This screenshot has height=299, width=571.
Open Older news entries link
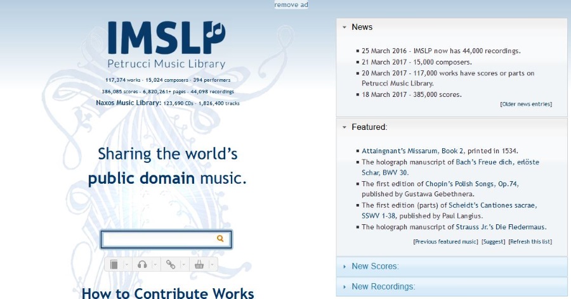(526, 104)
